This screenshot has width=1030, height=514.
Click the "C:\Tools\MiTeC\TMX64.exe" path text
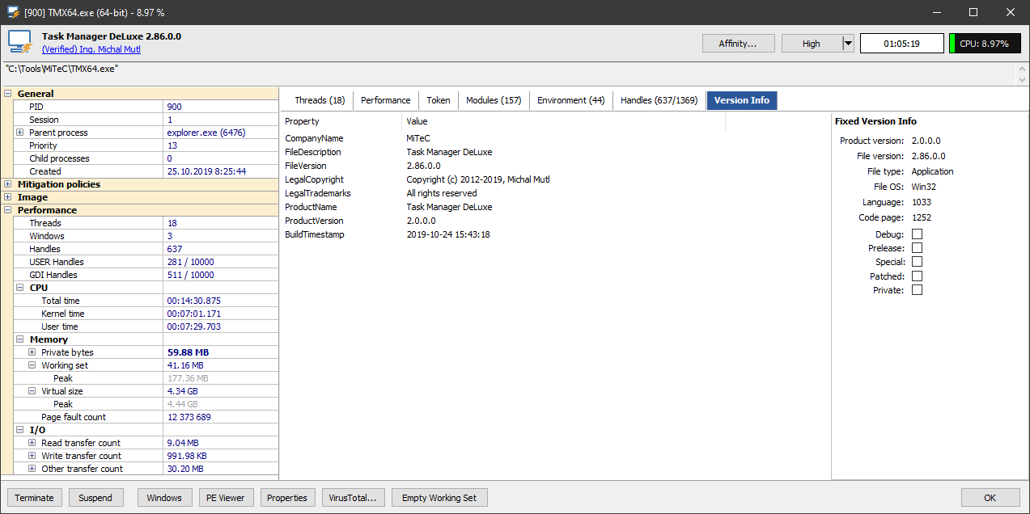pos(62,69)
